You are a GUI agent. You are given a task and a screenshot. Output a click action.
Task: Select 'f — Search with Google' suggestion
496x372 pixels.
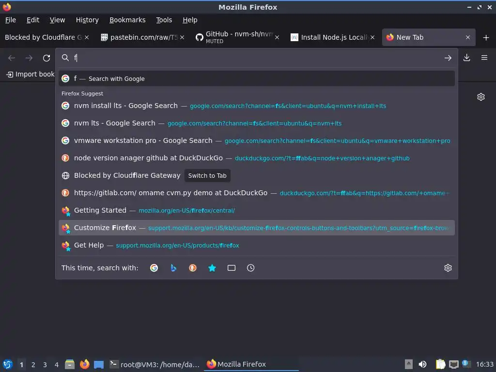pos(257,78)
